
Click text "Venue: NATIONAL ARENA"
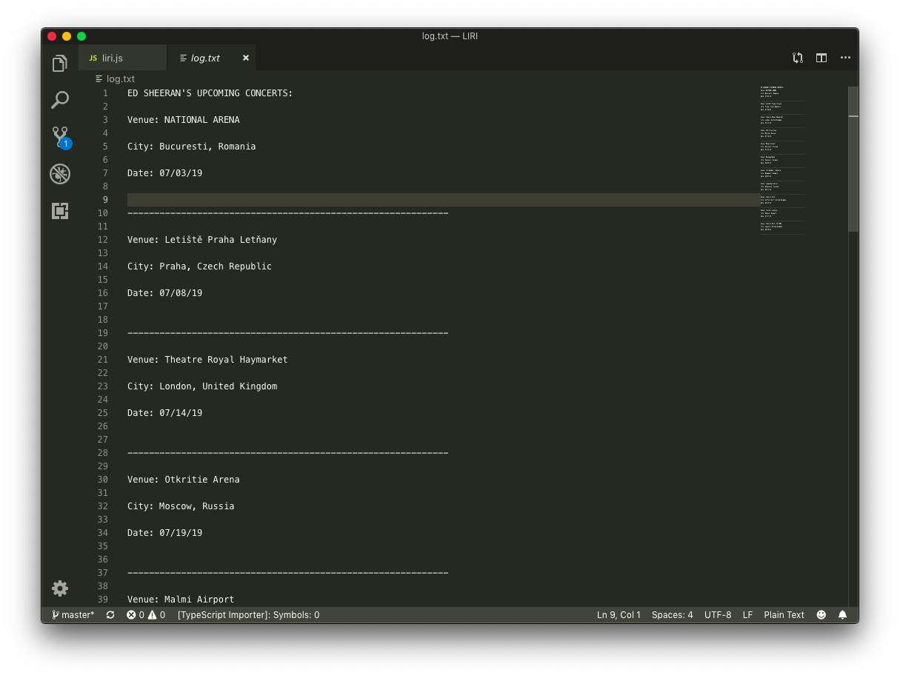[x=184, y=120]
